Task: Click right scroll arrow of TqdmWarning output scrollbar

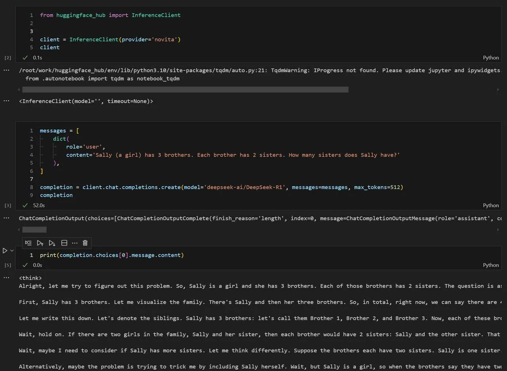Action: click(498, 90)
